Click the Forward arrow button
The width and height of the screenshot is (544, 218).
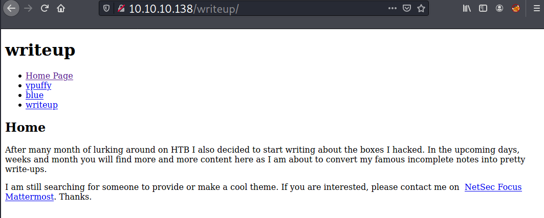(x=28, y=8)
